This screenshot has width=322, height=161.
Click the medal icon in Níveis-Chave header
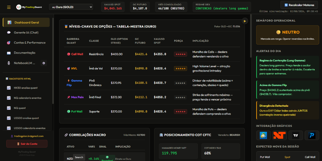click(x=66, y=26)
